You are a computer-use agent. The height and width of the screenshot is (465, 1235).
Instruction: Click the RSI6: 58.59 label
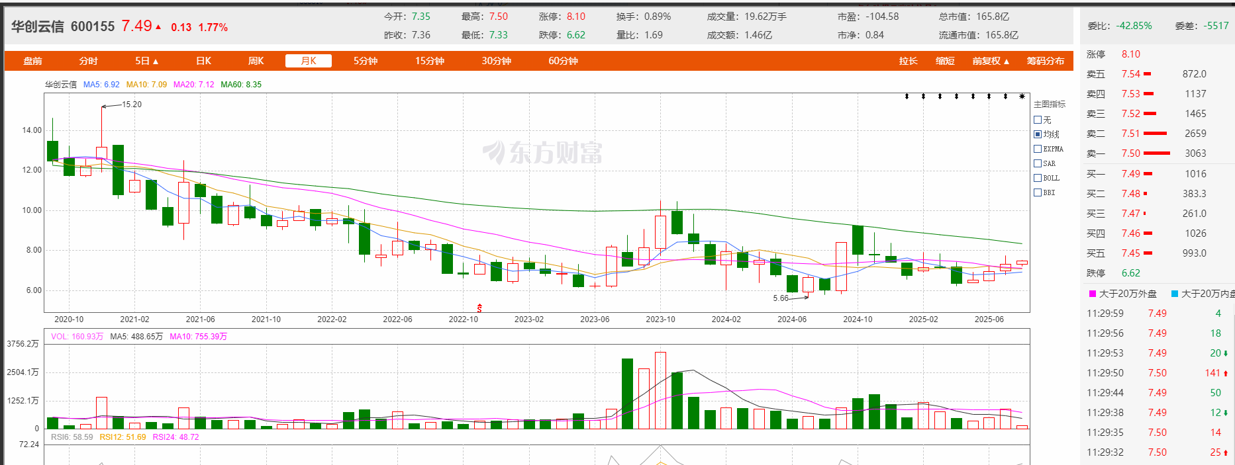72,437
